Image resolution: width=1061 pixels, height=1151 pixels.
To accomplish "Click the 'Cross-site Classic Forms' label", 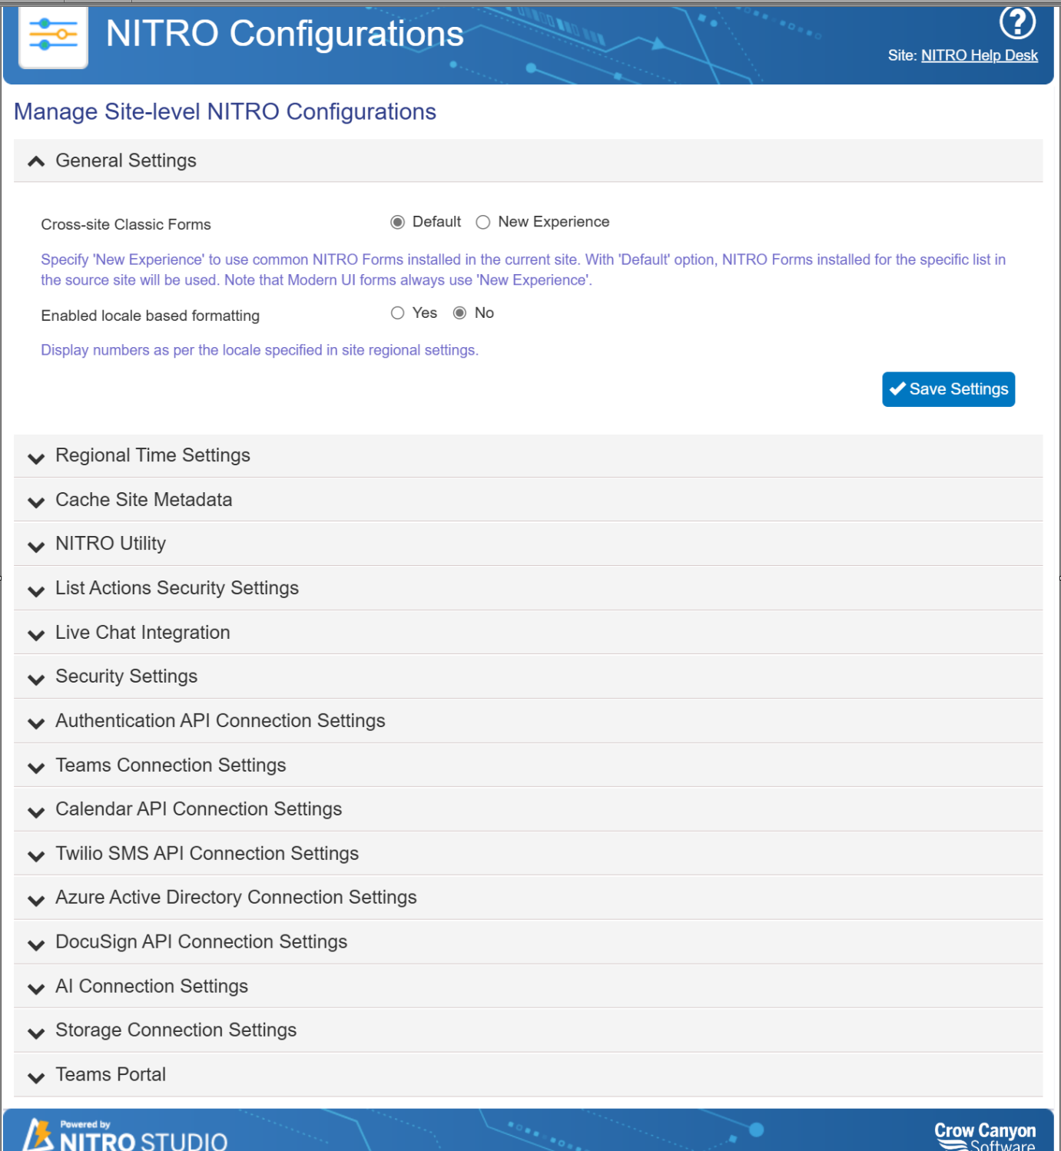I will [126, 225].
